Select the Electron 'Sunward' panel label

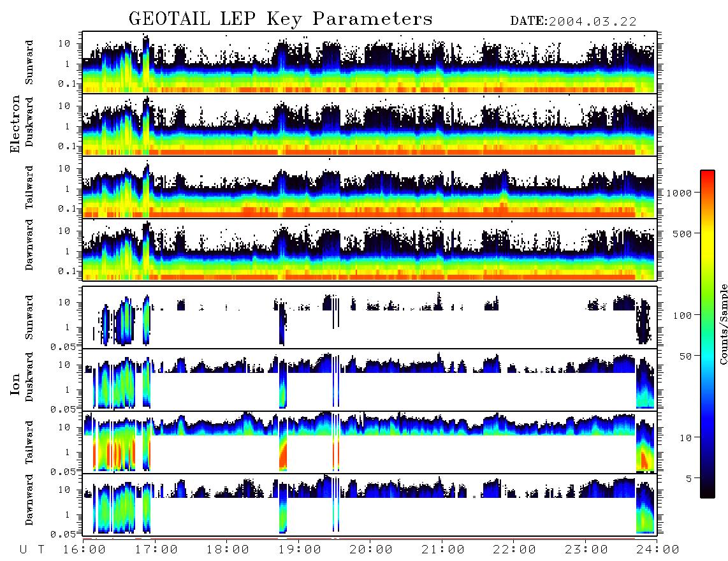(x=29, y=62)
